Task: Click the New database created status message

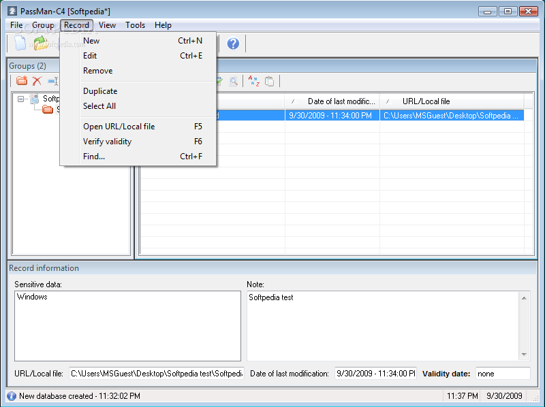Action: tap(80, 396)
